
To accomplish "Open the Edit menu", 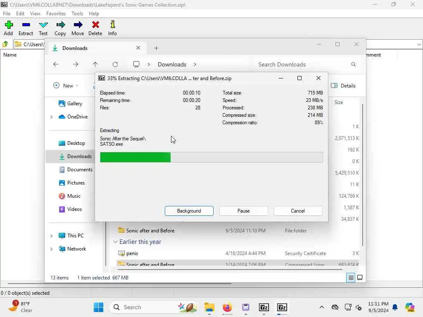I will click(x=20, y=14).
